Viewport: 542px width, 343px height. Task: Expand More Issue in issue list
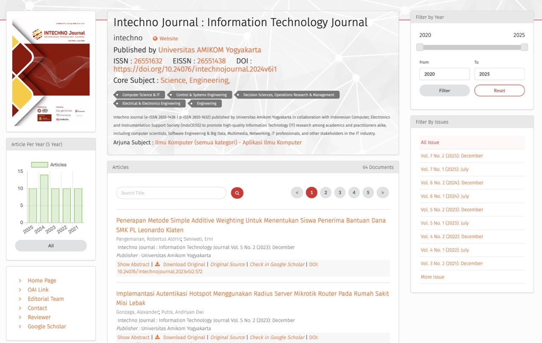pyautogui.click(x=432, y=277)
